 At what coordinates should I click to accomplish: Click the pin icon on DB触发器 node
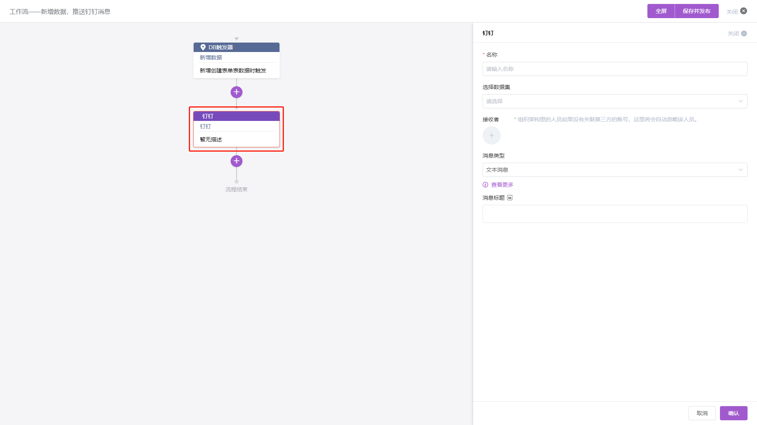pos(203,47)
